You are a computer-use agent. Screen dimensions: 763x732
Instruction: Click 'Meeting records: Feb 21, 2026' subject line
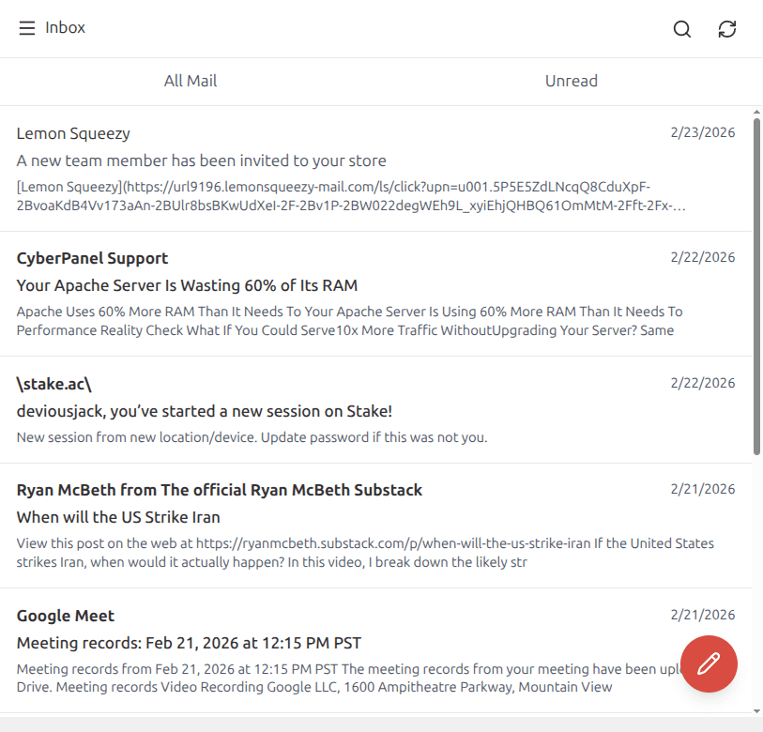[x=189, y=643]
